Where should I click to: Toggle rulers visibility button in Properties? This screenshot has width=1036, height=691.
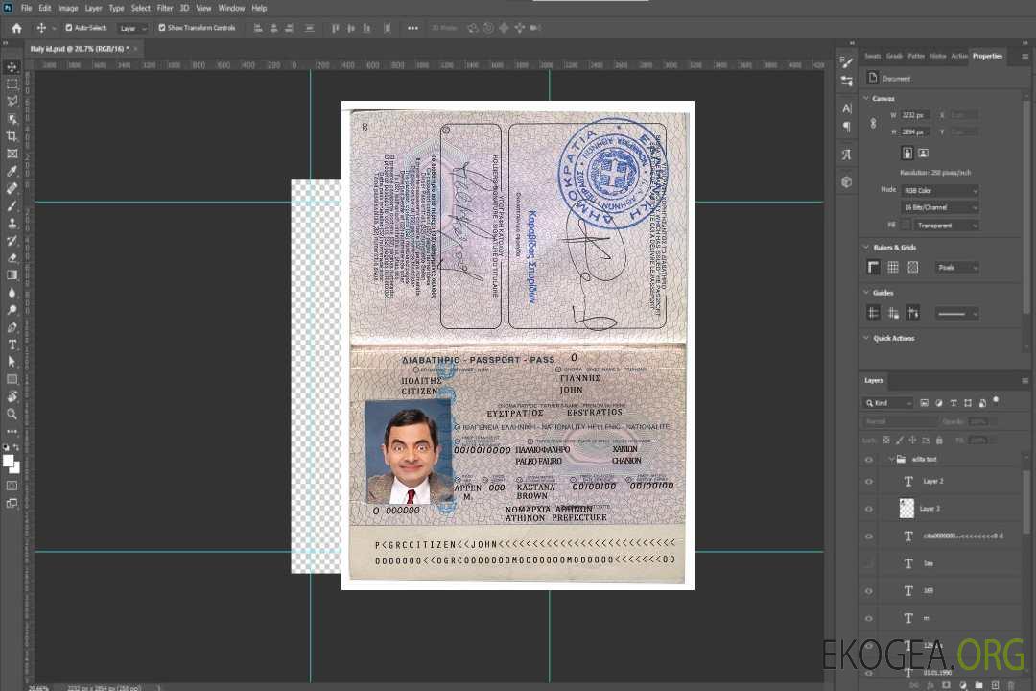point(874,267)
